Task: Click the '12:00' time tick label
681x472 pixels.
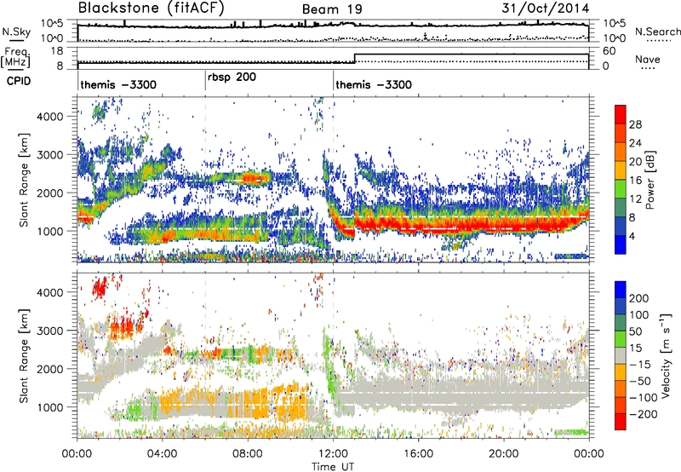Action: (333, 454)
